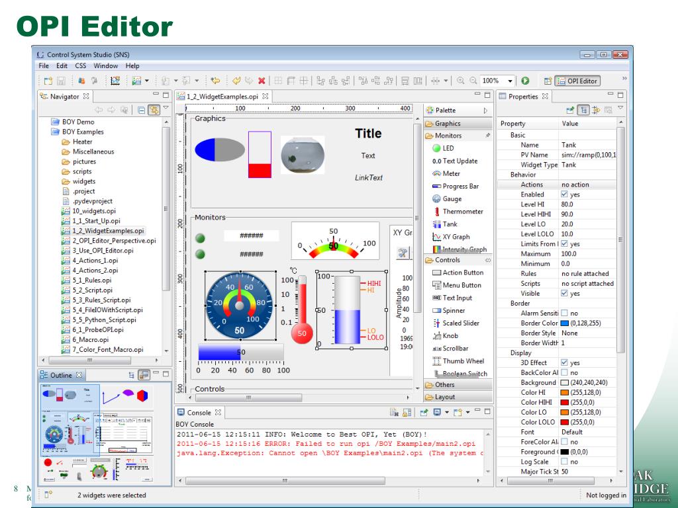
Task: Select Text Input widget in palette
Action: (x=452, y=298)
